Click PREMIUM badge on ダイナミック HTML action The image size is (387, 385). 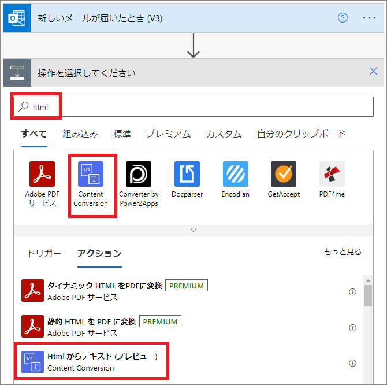click(x=187, y=286)
